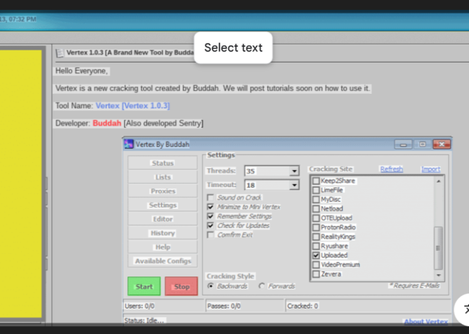469x334 pixels.
Task: Click the site list scroll down arrow
Action: point(438,276)
